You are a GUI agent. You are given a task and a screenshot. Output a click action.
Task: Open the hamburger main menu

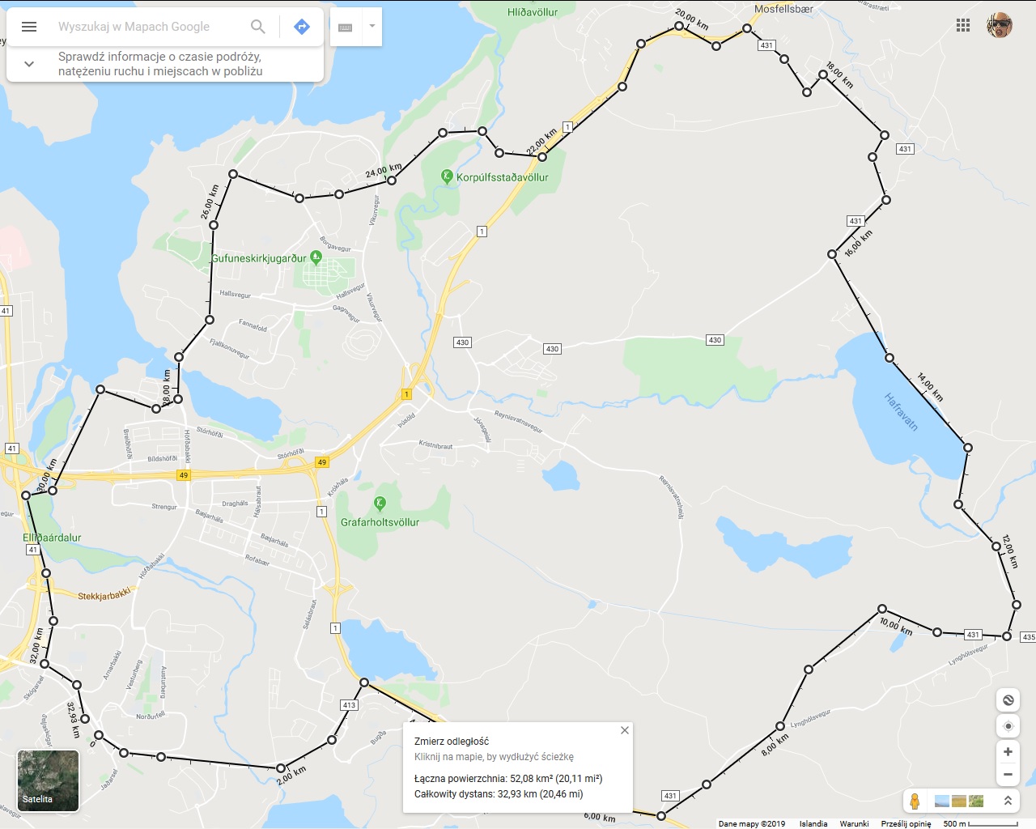(x=29, y=27)
